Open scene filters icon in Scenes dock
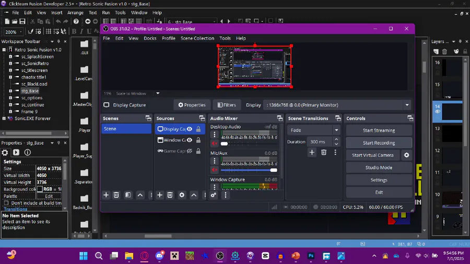This screenshot has width=470, height=264. pyautogui.click(x=128, y=195)
